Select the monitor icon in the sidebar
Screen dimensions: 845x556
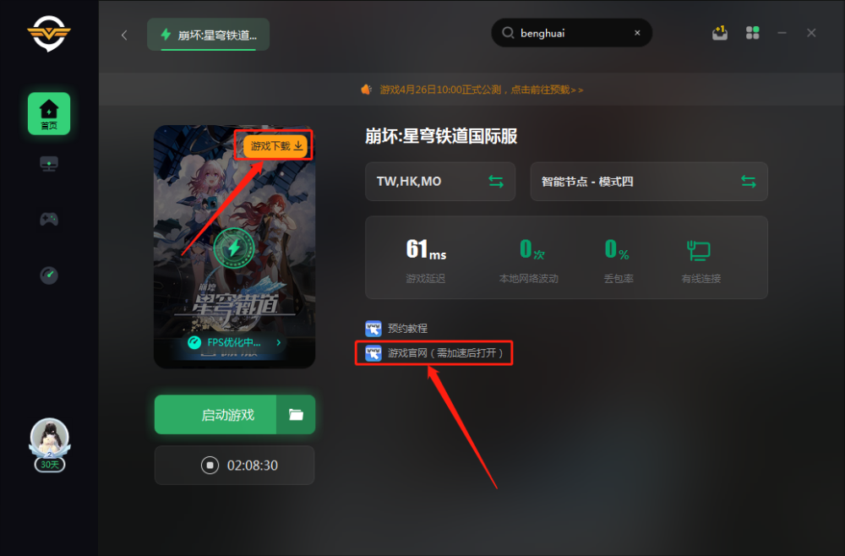point(49,164)
